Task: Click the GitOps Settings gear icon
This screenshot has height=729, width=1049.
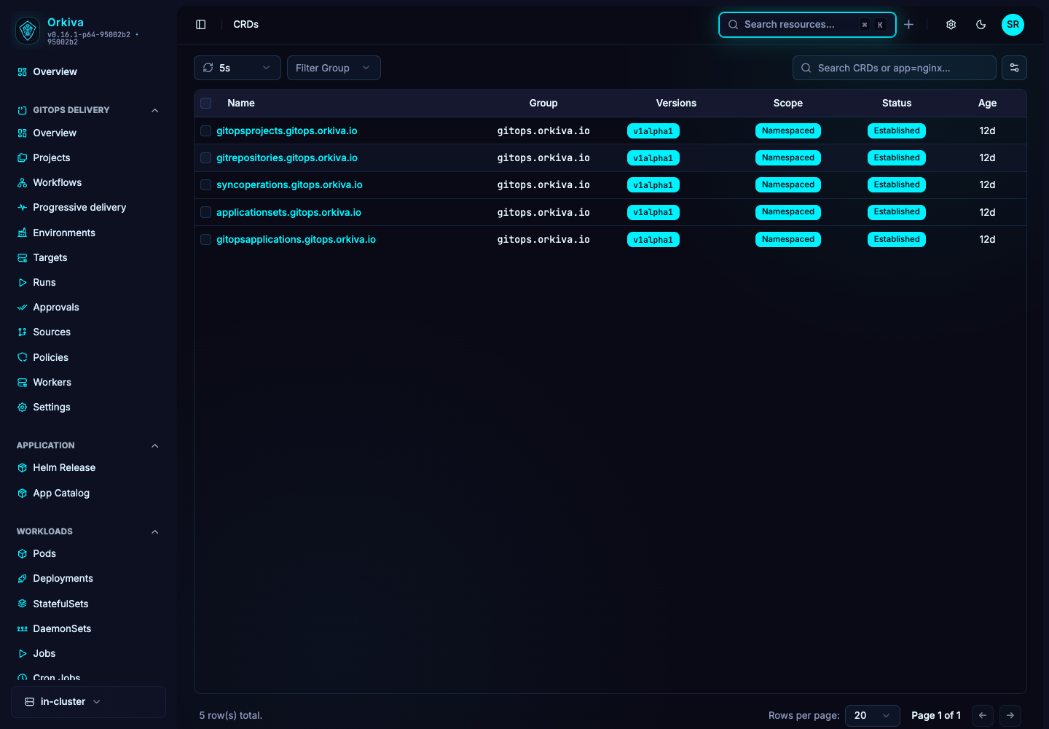Action: 23,408
